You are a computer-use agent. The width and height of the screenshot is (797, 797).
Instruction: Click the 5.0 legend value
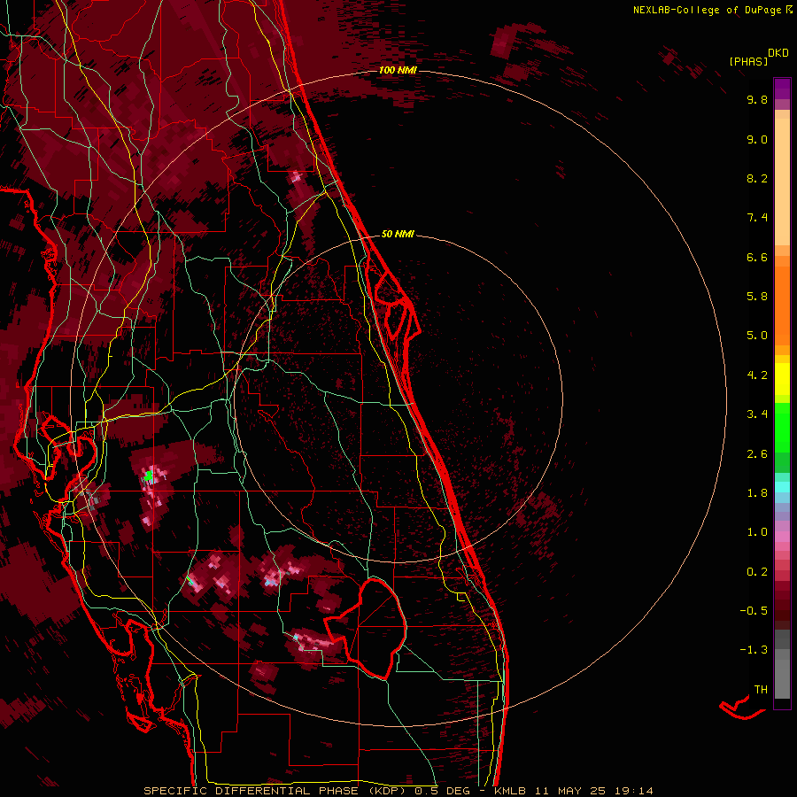click(x=757, y=336)
